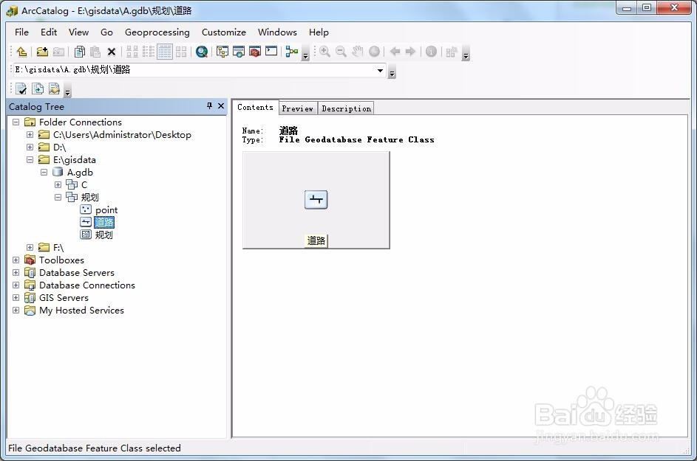
Task: Open the Windows menu
Action: pos(277,32)
